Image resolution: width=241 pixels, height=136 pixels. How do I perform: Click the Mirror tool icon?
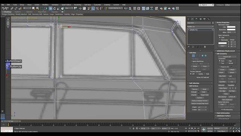tap(126, 8)
